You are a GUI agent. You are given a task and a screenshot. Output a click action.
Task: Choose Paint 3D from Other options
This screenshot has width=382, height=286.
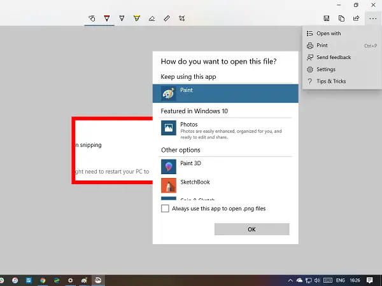(225, 167)
